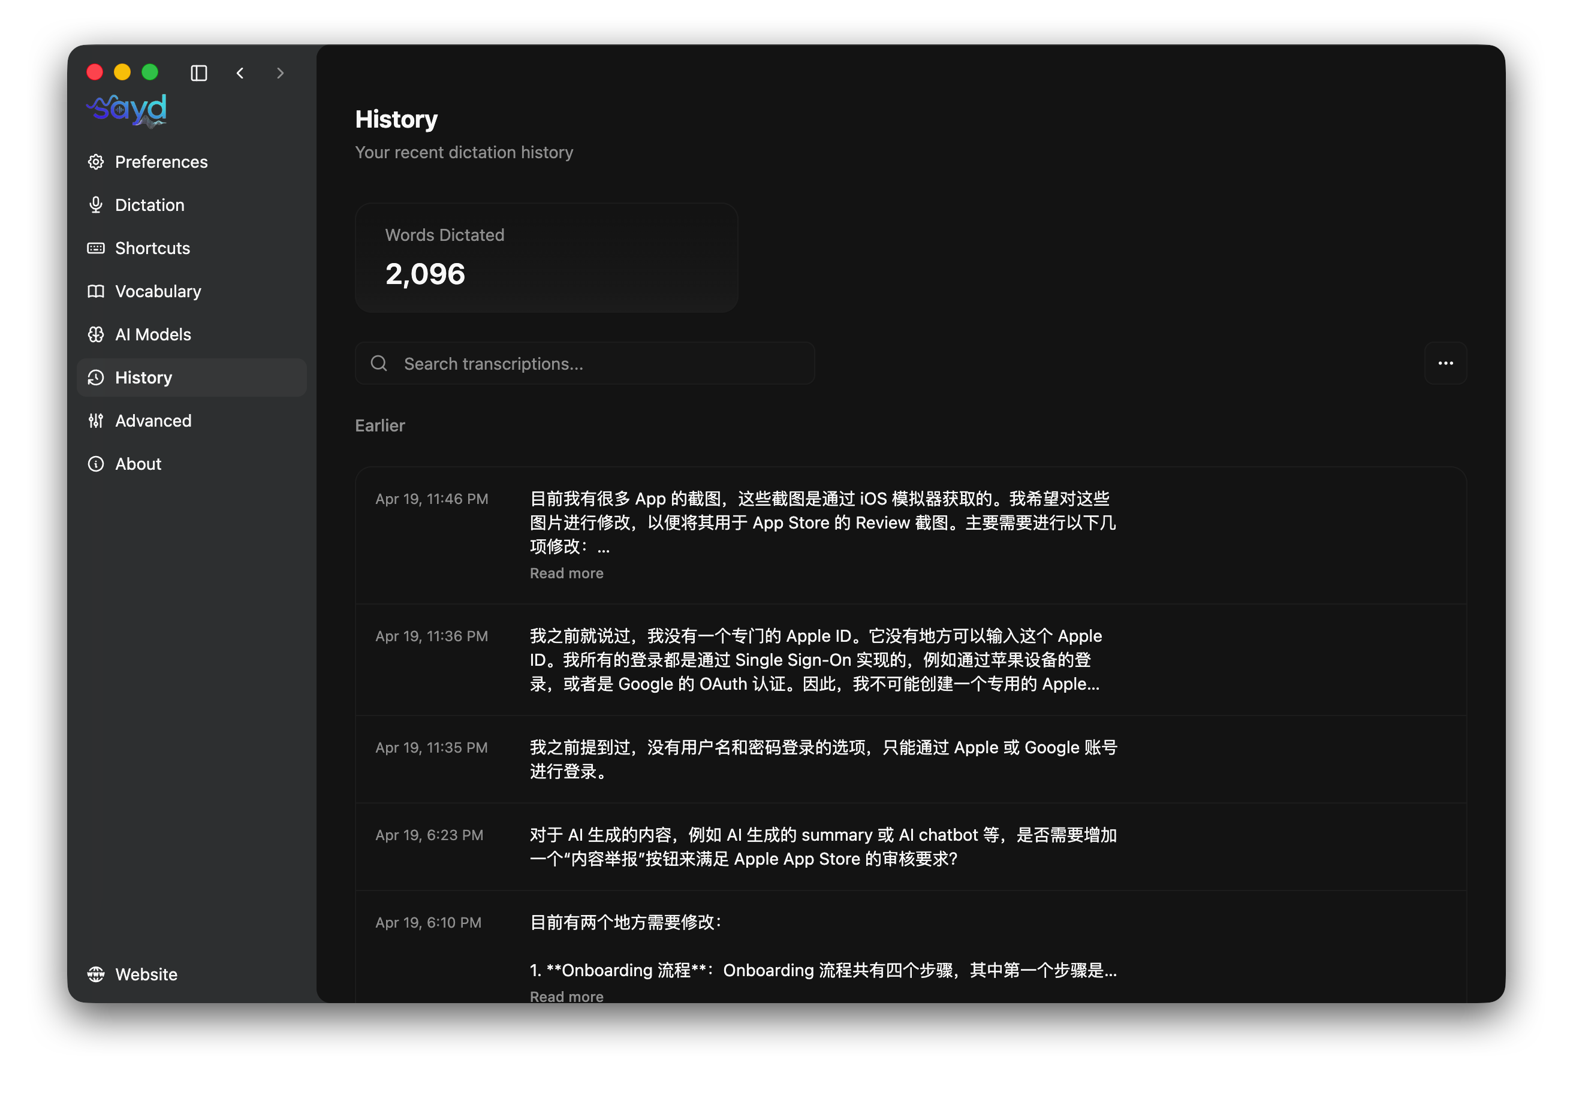Select Advanced in the sidebar navigation
Viewport: 1573px width, 1093px height.
153,421
